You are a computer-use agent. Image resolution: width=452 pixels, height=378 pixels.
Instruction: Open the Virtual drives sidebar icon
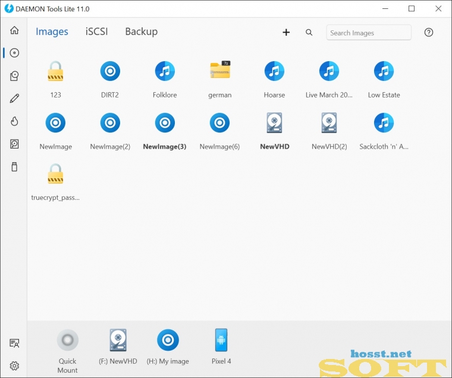(14, 75)
